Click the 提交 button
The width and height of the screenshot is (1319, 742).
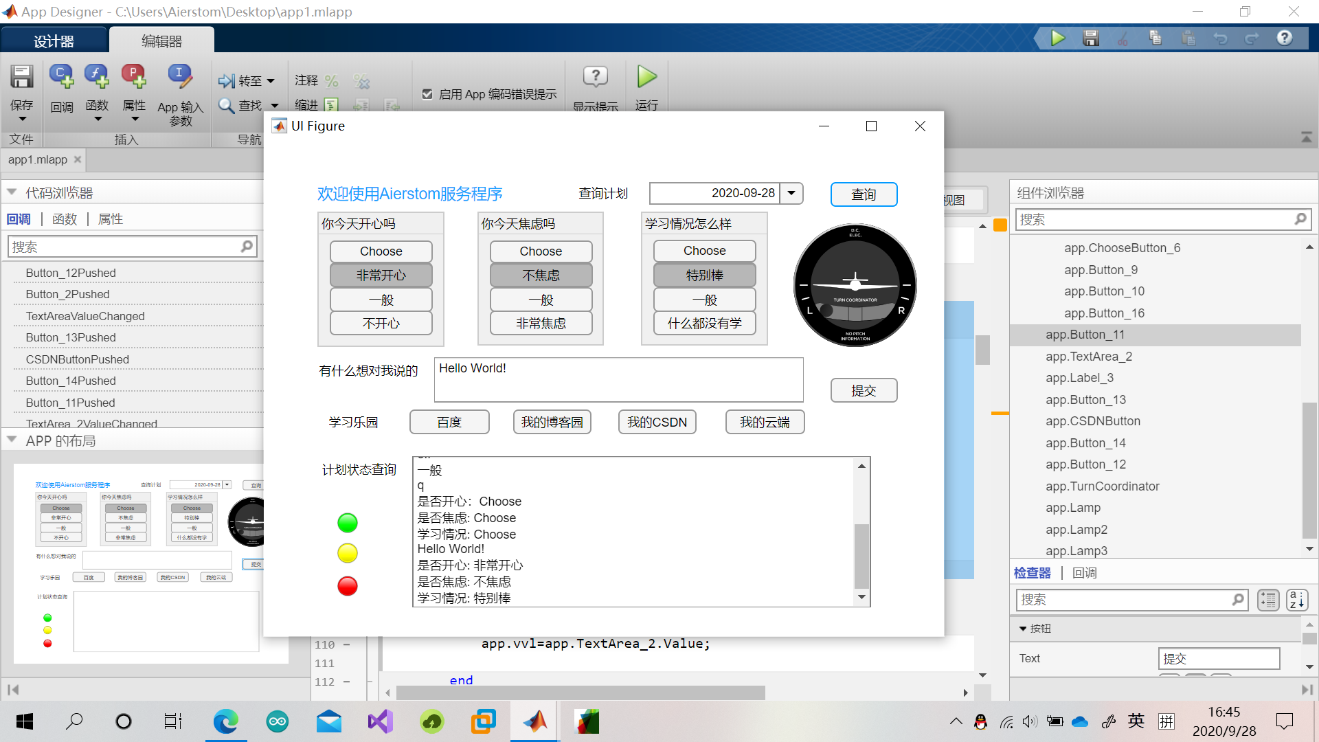(862, 390)
